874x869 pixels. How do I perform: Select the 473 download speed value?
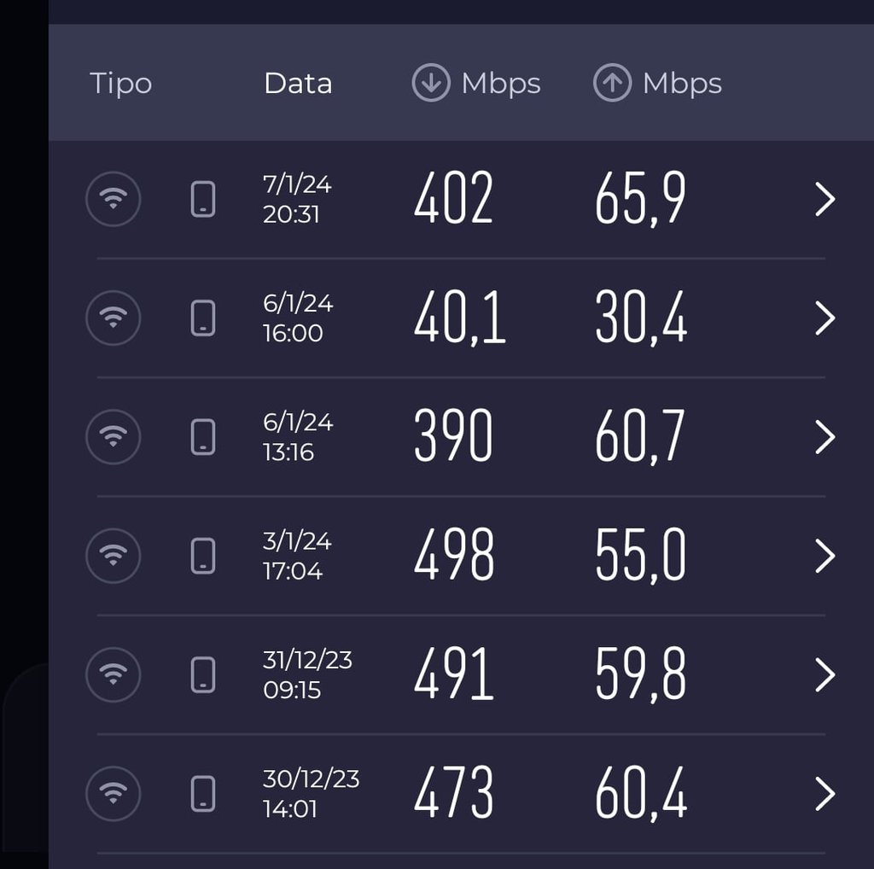(454, 792)
